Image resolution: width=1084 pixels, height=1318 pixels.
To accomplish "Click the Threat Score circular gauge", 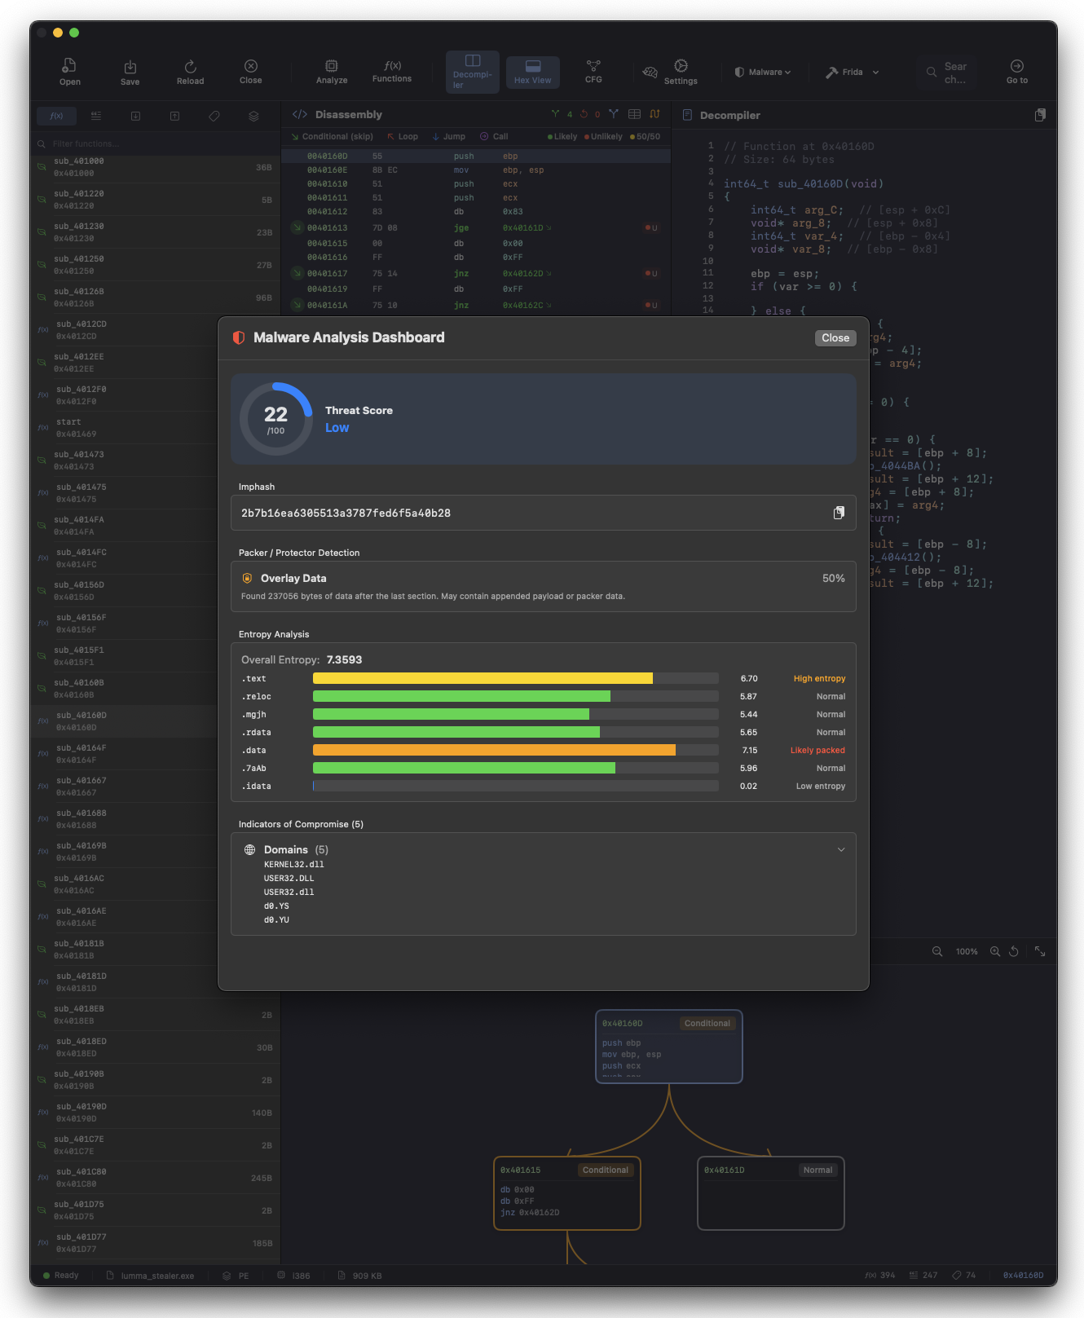I will pyautogui.click(x=275, y=419).
